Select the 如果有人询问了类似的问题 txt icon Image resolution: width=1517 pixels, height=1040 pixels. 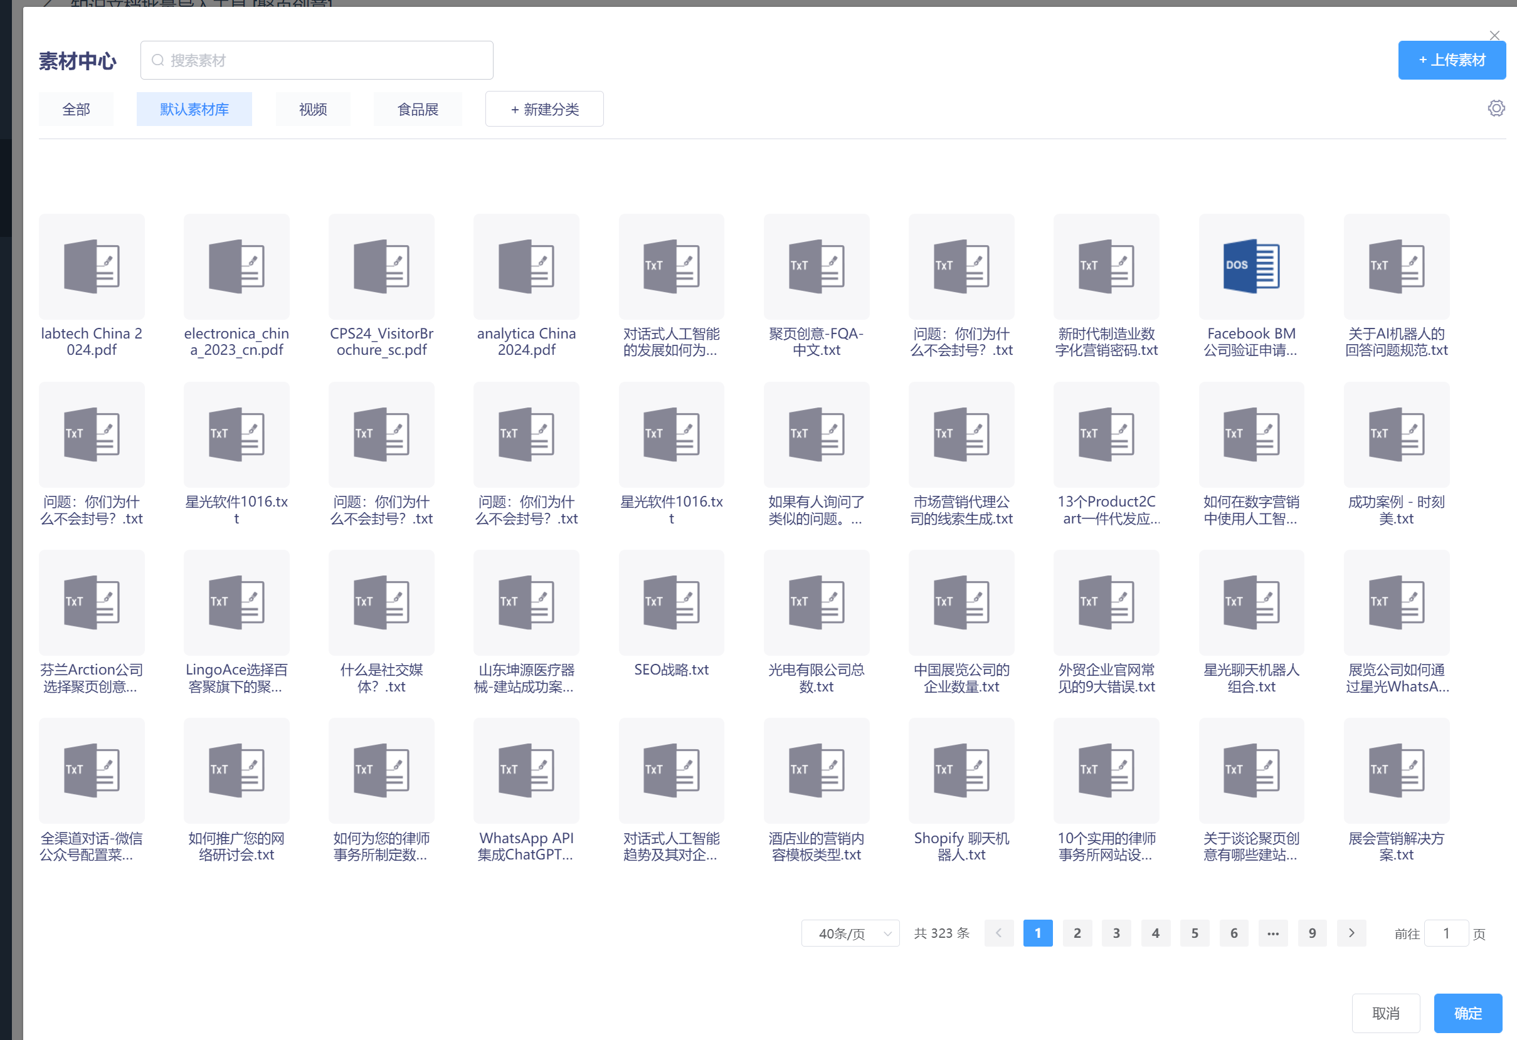pyautogui.click(x=817, y=434)
